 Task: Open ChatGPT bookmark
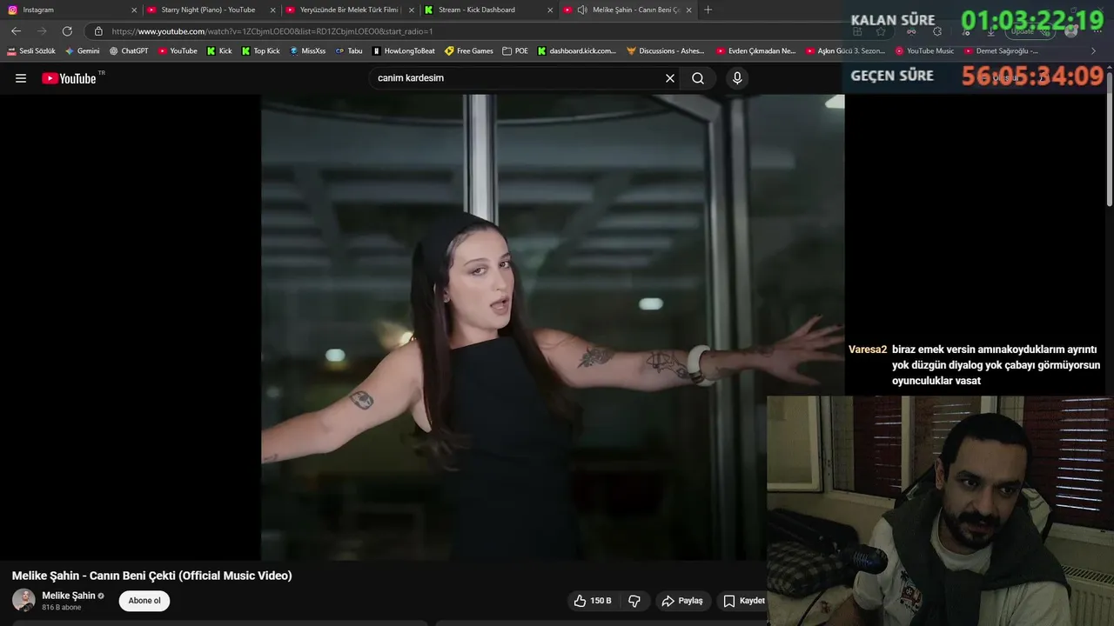(129, 51)
